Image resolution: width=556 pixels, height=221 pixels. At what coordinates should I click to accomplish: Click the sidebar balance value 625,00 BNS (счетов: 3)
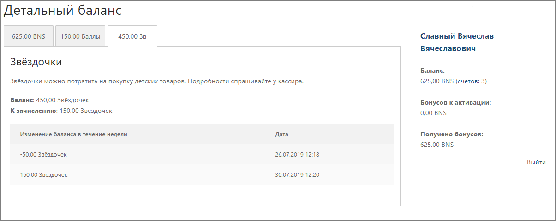point(454,81)
